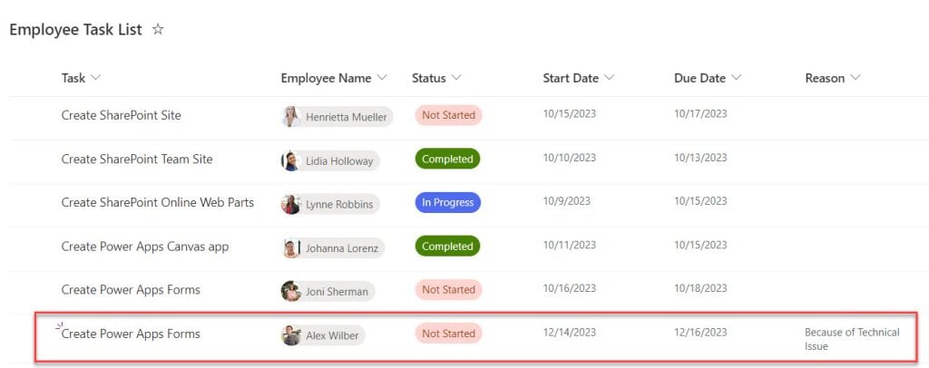The image size is (929, 368).
Task: Select the Lynne Robbins name chip
Action: [x=330, y=204]
